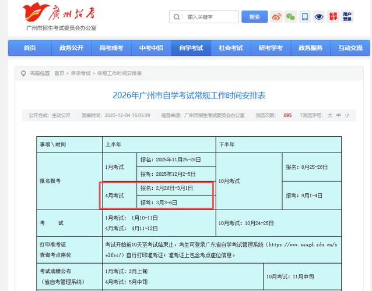
Task: Click the 事项\时间 header cell
Action: 69,144
